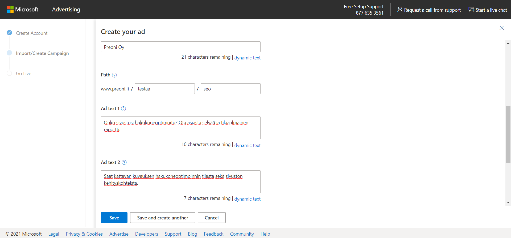Click dynamic text link under Ad text 2
Screen dimensions: 511x238
click(247, 199)
